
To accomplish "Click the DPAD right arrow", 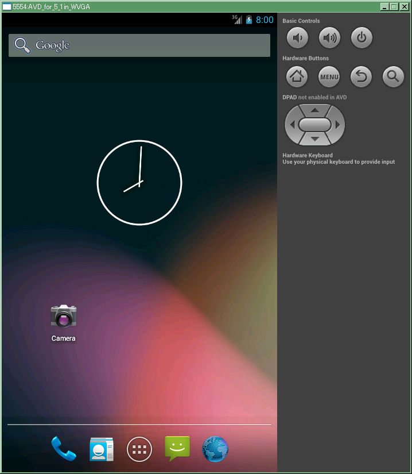I will (x=337, y=125).
